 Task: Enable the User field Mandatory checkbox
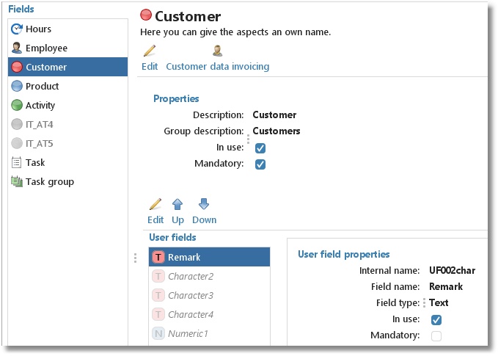coord(436,336)
